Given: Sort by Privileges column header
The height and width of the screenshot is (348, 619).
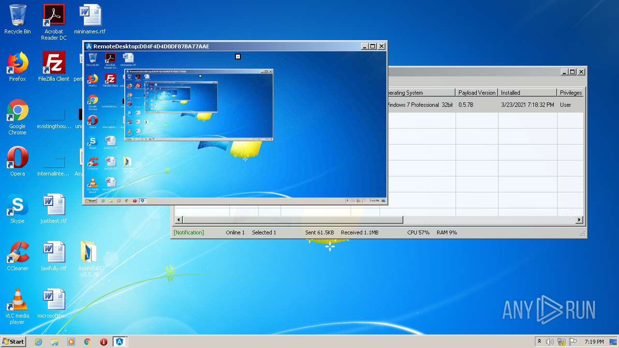Looking at the screenshot, I should [x=571, y=92].
